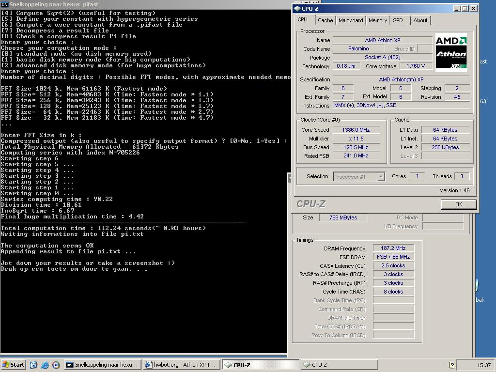The width and height of the screenshot is (496, 372).
Task: Click the FSB:DRAM value FSB + 66 MHz
Action: pyautogui.click(x=393, y=257)
